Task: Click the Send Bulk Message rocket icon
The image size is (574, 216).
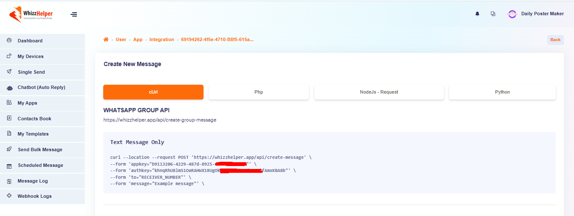Action: point(9,150)
